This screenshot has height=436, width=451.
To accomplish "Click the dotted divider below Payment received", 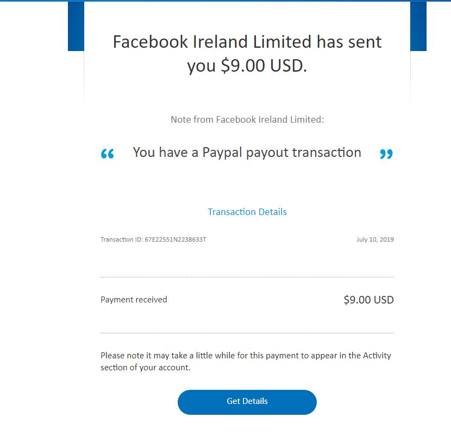I will 247,333.
